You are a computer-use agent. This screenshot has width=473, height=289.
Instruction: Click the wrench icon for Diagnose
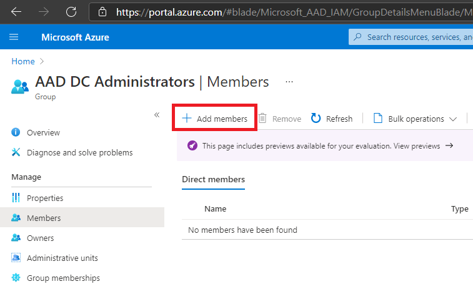point(16,152)
